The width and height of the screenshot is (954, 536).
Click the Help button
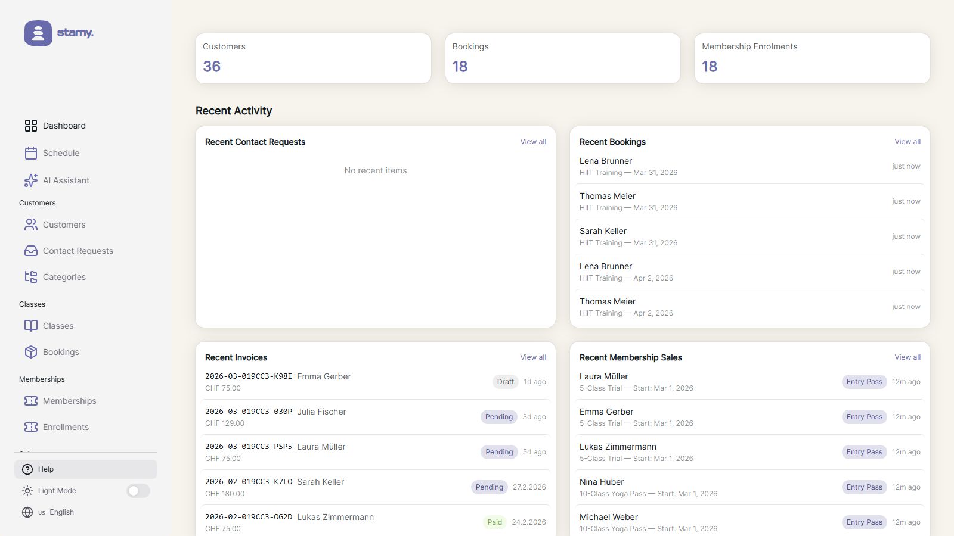click(x=86, y=469)
